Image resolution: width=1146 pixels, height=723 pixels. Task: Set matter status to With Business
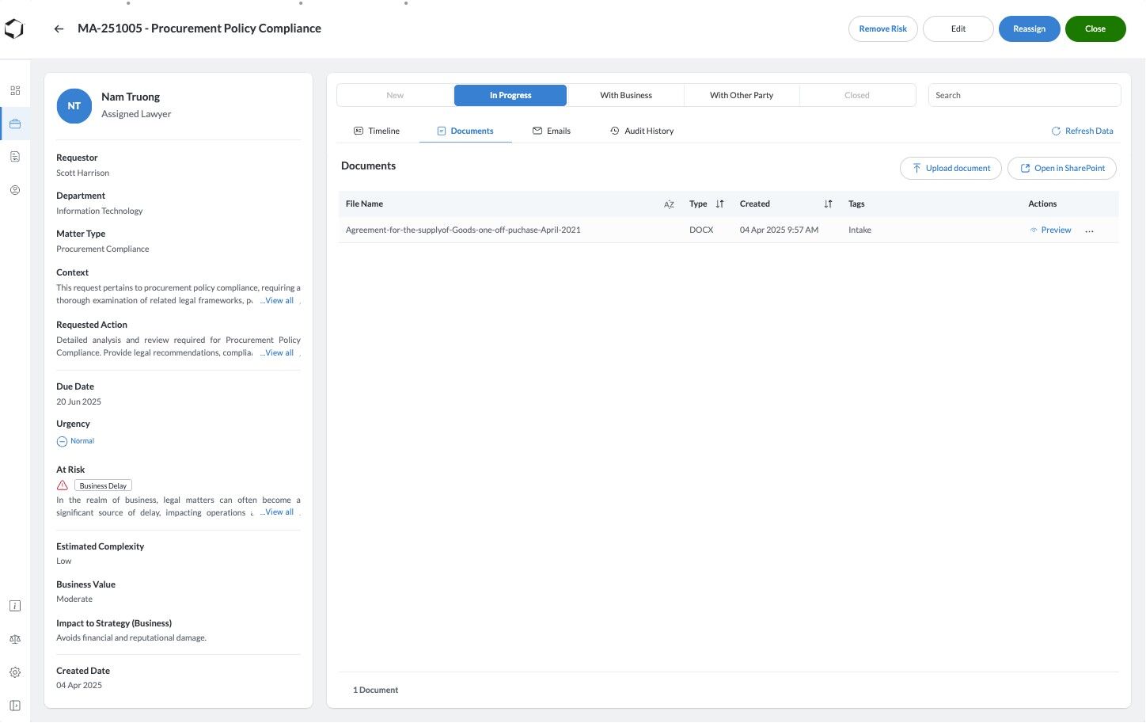pyautogui.click(x=626, y=95)
